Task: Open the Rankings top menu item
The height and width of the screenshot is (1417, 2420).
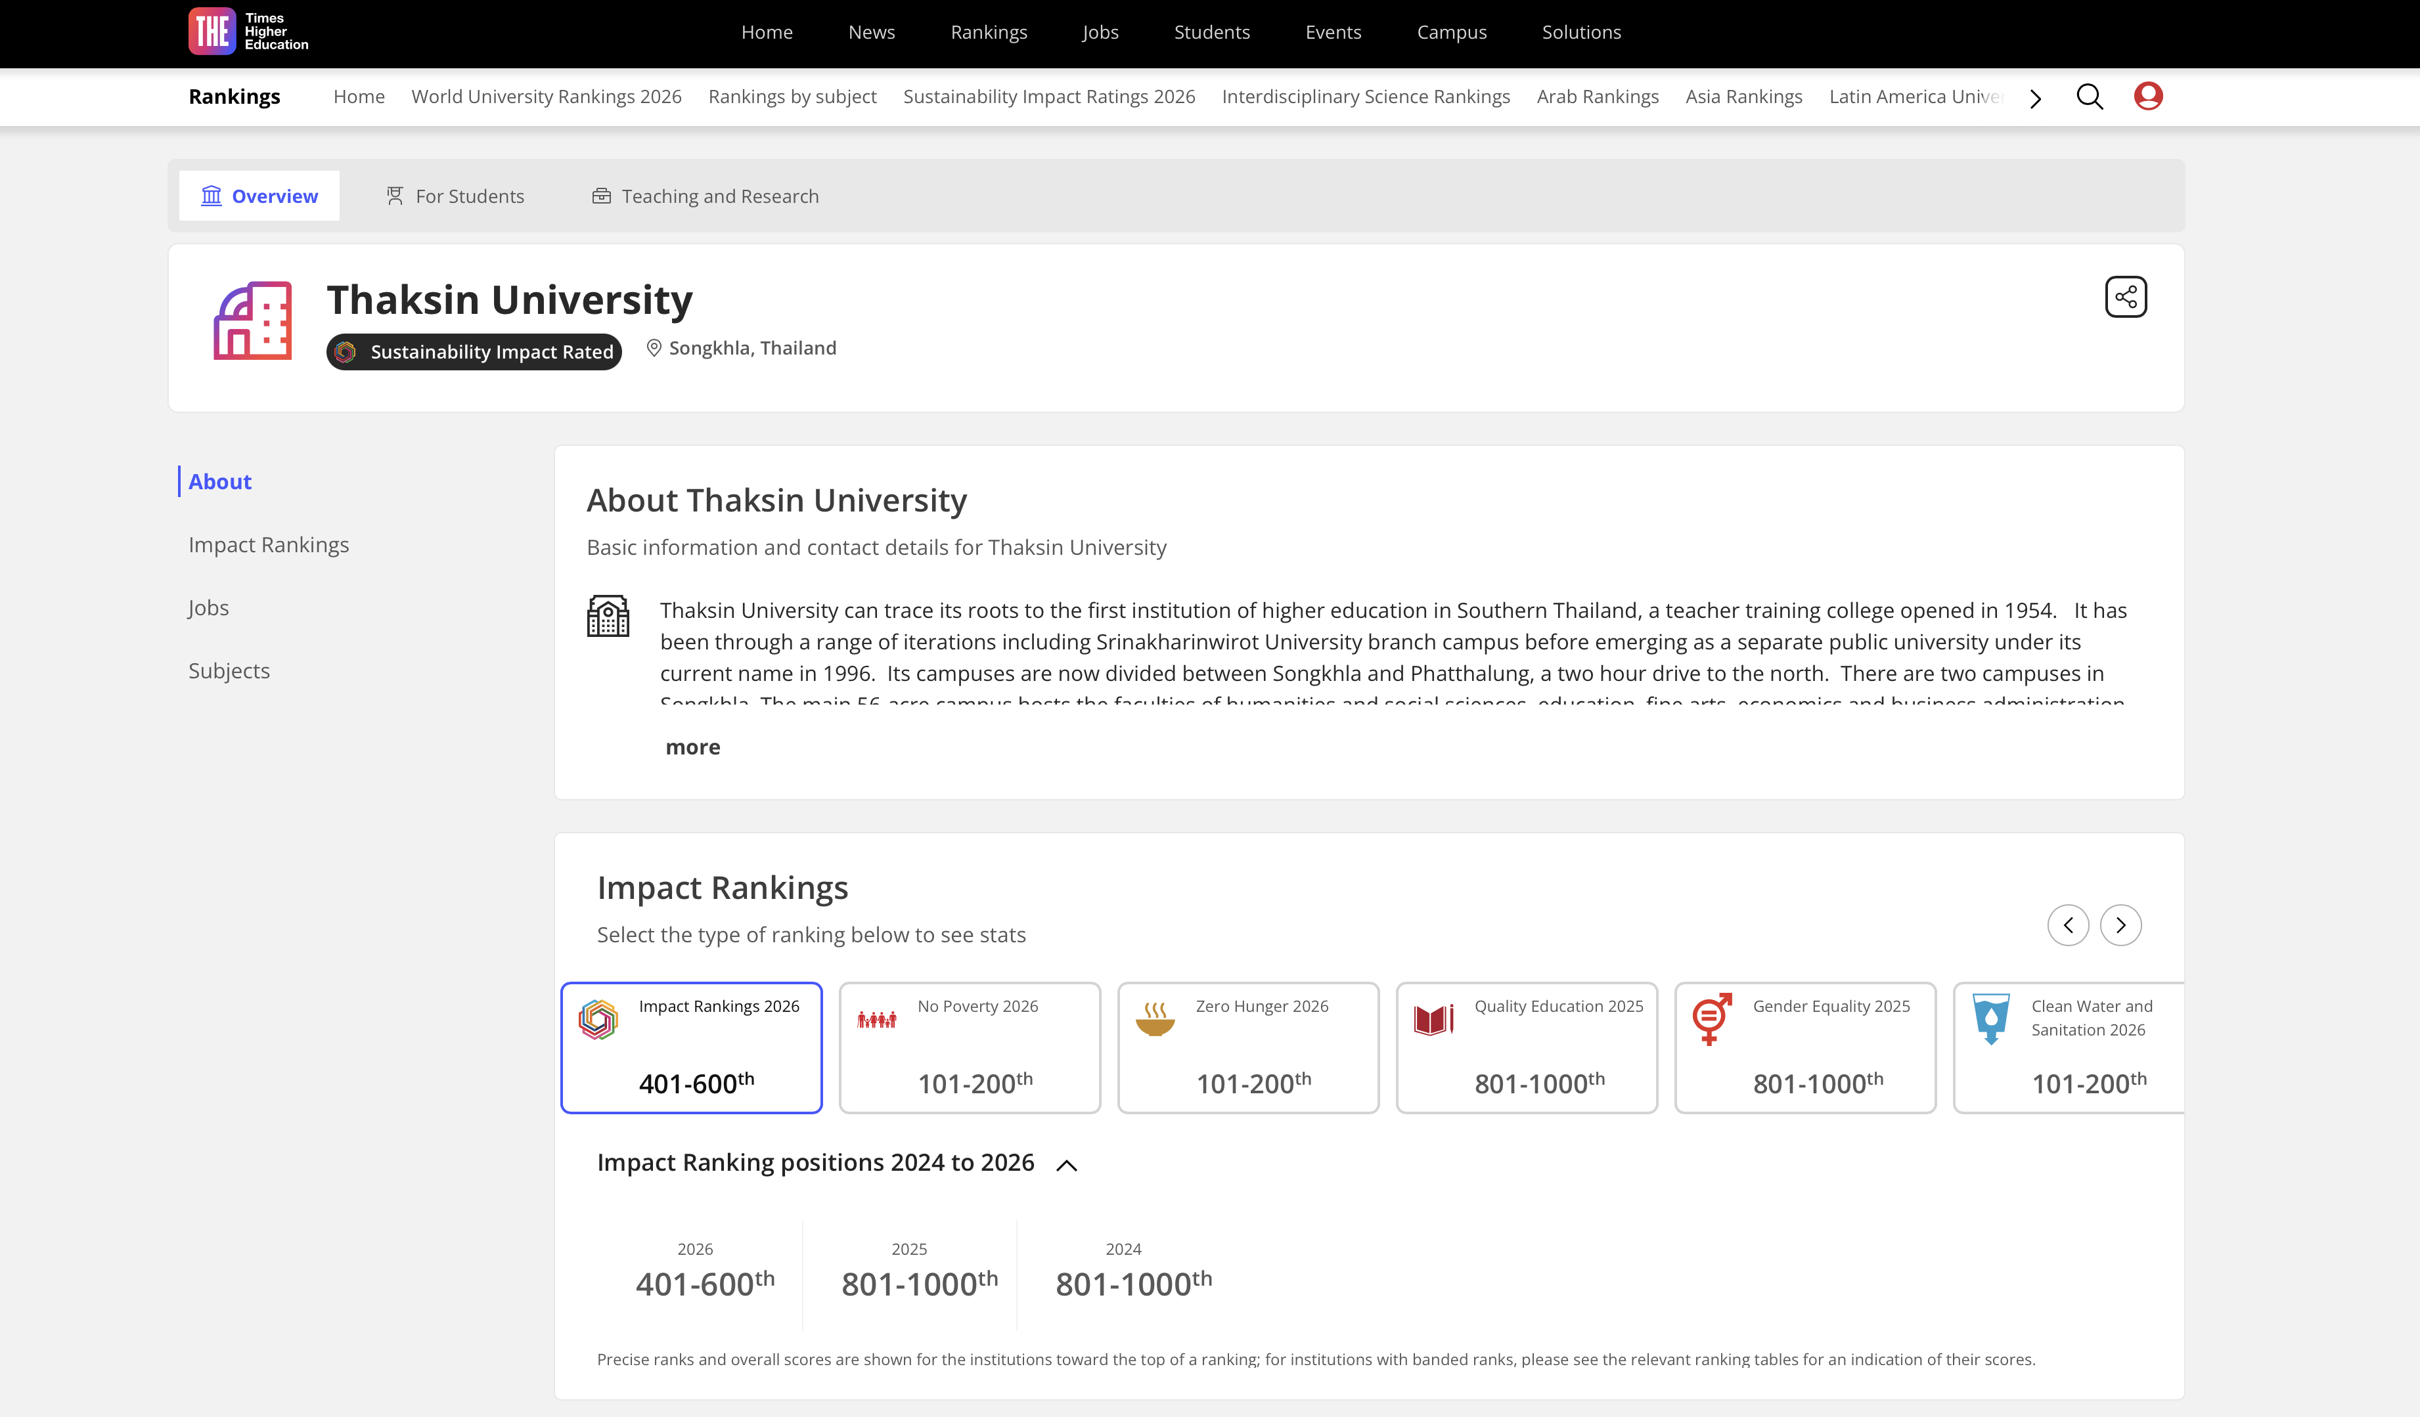Action: coord(988,32)
